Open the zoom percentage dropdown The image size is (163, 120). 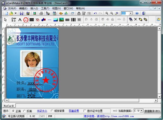(131, 13)
